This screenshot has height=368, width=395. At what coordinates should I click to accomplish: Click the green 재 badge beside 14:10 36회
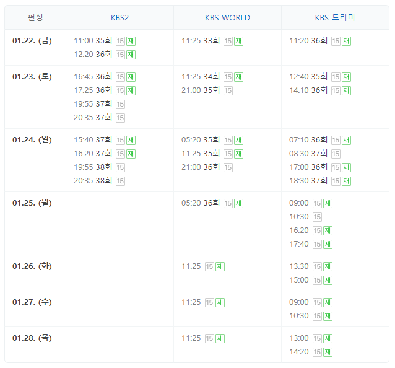(346, 90)
